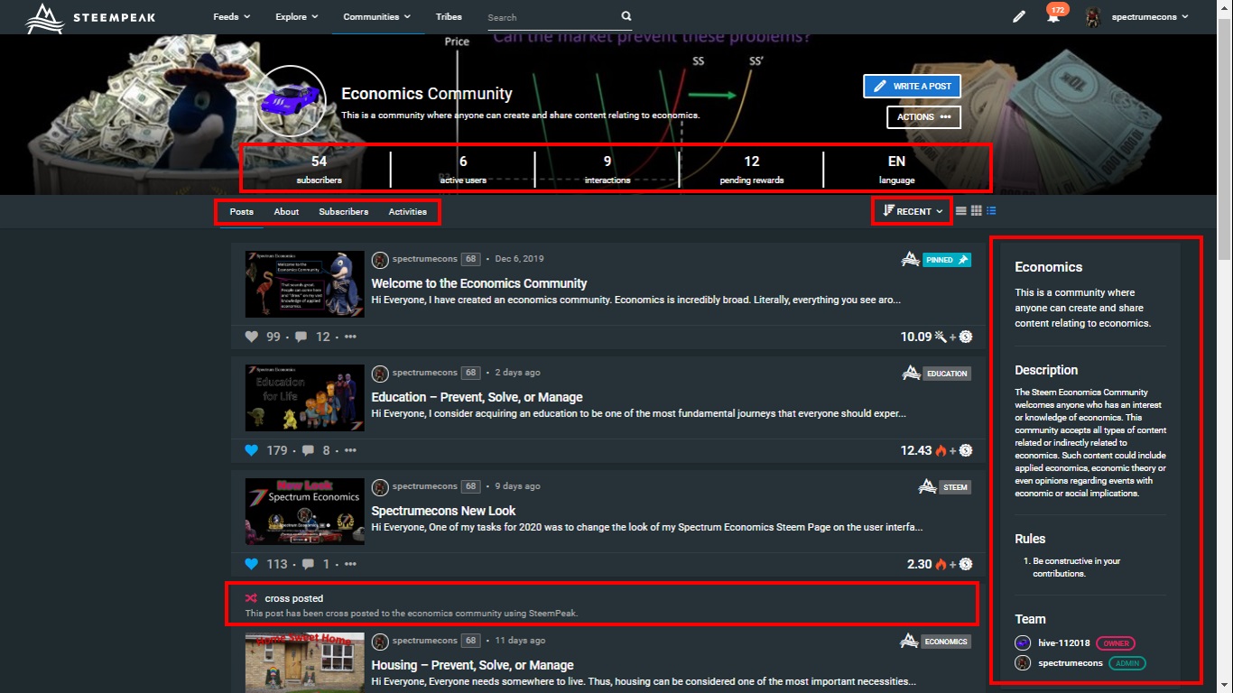Open the RECENT sort dropdown

(913, 211)
